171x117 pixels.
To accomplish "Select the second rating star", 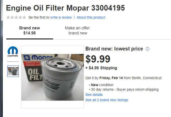I will coord(12,17).
